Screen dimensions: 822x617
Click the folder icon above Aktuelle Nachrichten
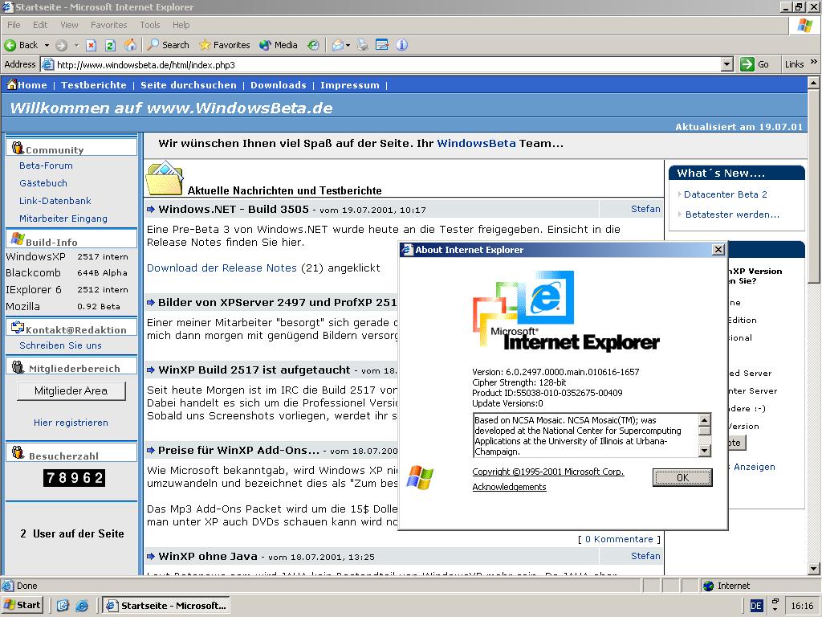165,178
